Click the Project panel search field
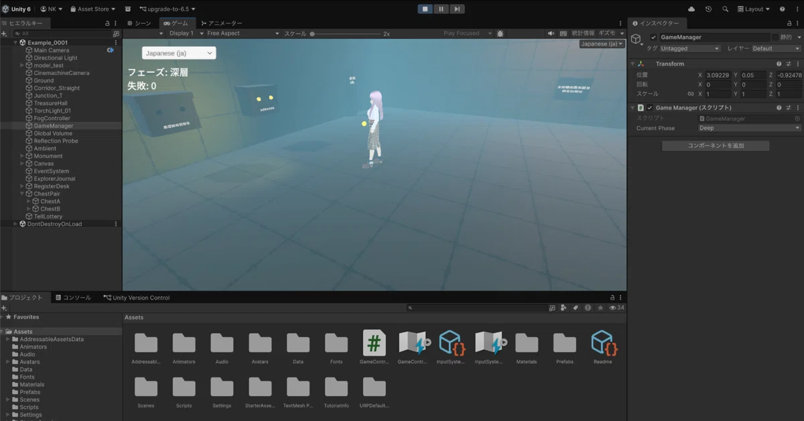Image resolution: width=804 pixels, height=421 pixels. tap(476, 308)
